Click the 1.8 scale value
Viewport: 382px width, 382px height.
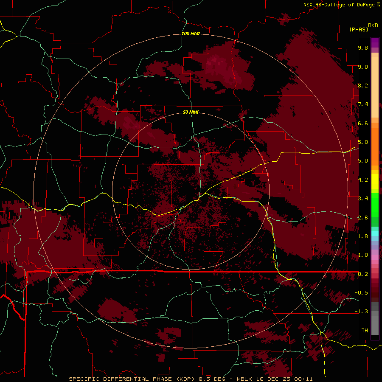click(363, 236)
